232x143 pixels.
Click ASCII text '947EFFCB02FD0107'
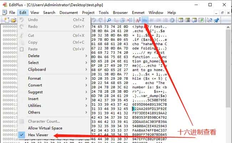pos(150,139)
